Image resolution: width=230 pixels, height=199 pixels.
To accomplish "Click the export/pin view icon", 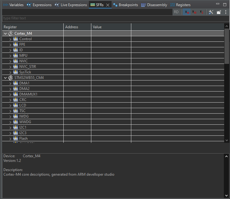I will coord(219,12).
